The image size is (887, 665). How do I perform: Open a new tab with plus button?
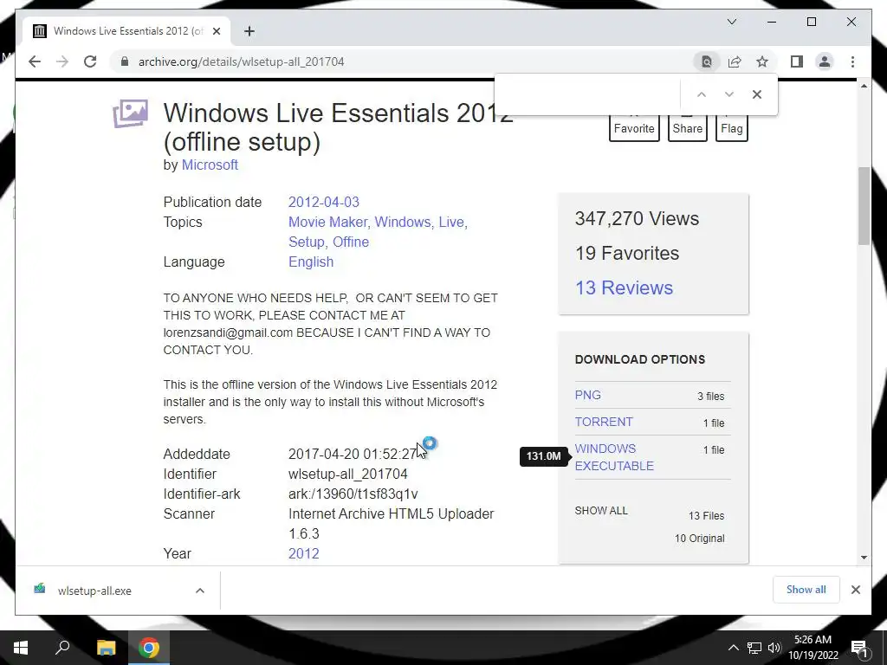249,31
